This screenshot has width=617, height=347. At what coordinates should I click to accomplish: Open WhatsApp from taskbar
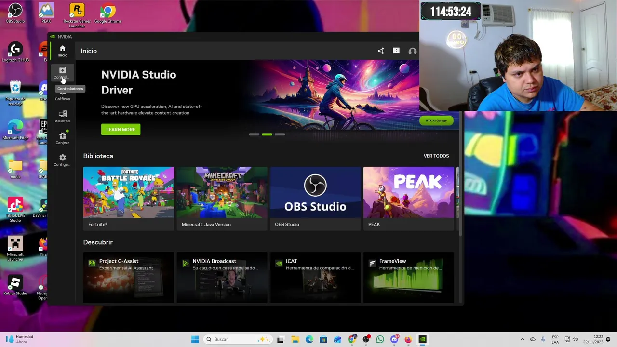coord(380,339)
